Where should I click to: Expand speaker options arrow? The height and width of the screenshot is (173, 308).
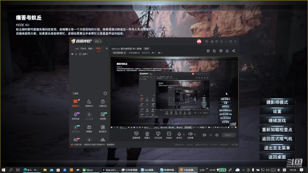coord(195,134)
